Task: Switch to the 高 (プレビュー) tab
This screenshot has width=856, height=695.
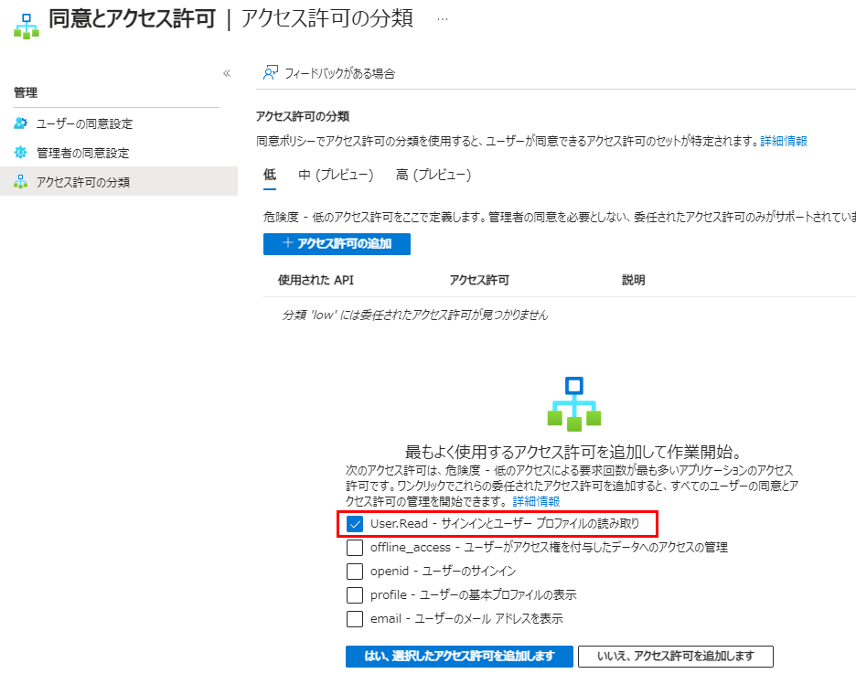Action: (433, 175)
